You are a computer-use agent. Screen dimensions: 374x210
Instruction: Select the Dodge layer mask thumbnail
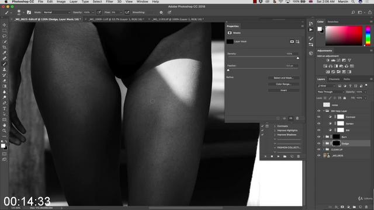[337, 143]
